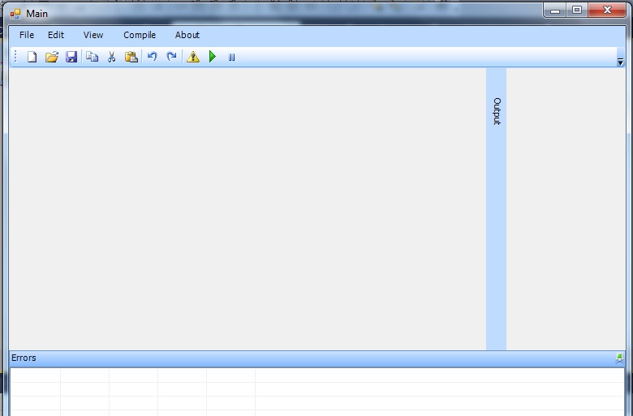Maximize the Main window
The height and width of the screenshot is (416, 633).
point(577,10)
